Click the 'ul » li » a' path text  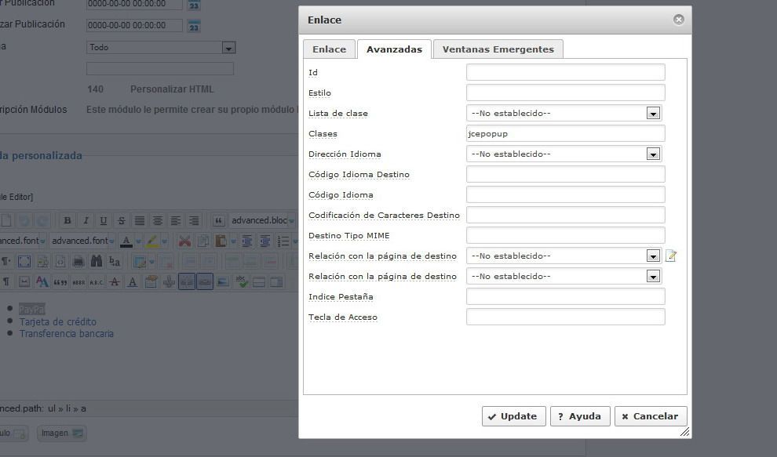tap(67, 408)
